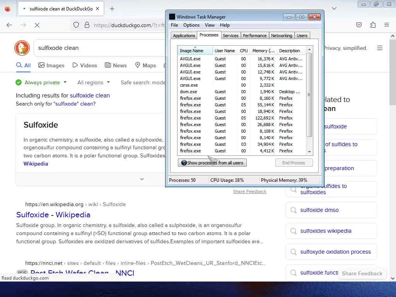Click the process list scroll down arrow
The height and width of the screenshot is (297, 396).
tap(309, 152)
